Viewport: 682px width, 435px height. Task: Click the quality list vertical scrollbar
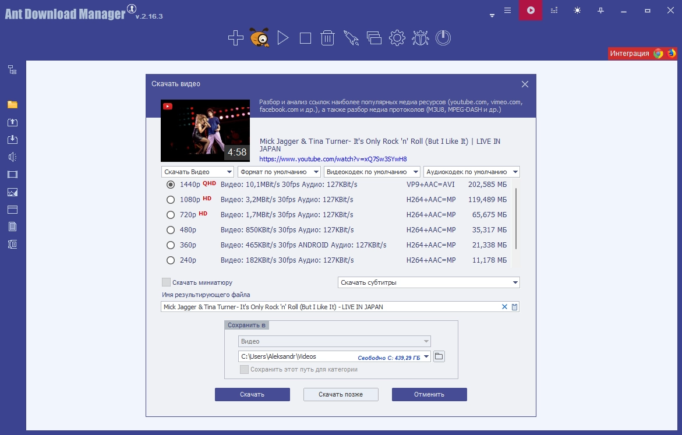coord(516,219)
